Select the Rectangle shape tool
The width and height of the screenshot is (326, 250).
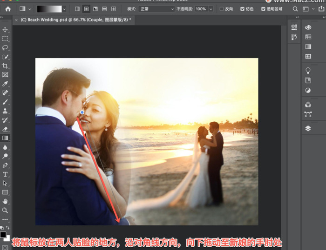[x=5, y=192]
